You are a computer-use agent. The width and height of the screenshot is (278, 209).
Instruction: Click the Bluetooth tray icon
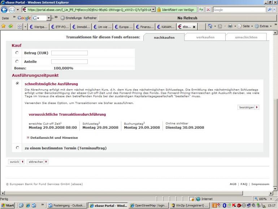(x=224, y=205)
